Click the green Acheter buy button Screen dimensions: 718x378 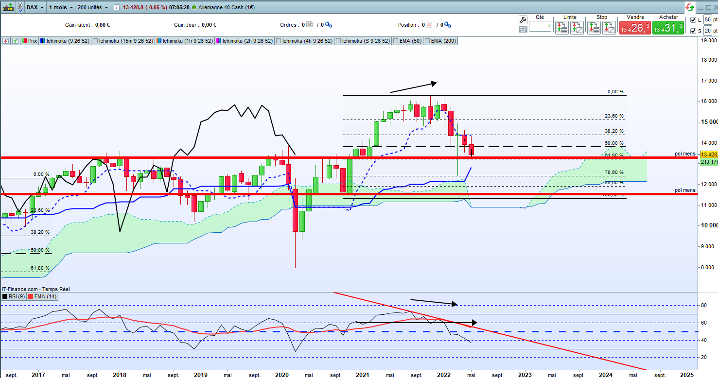tap(668, 28)
